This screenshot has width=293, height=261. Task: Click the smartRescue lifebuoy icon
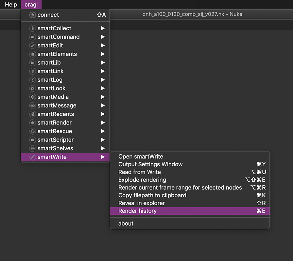coord(33,131)
